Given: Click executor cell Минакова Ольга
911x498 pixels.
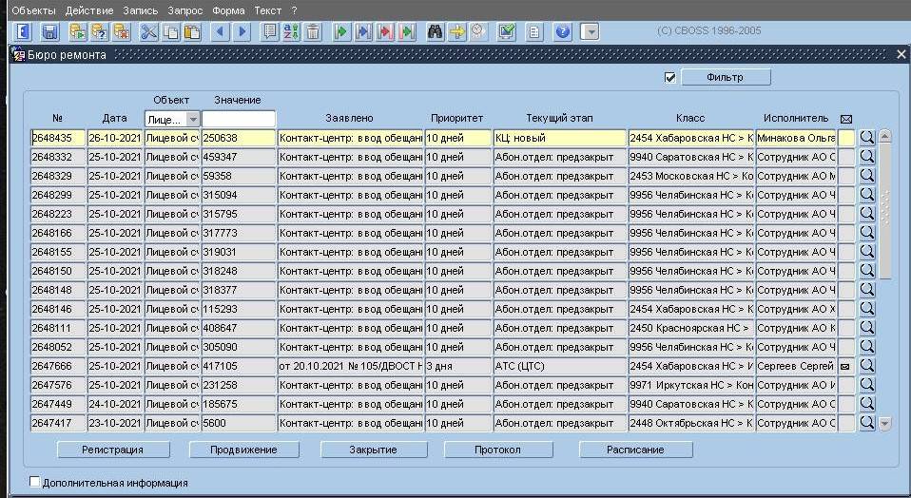Looking at the screenshot, I should tap(796, 138).
